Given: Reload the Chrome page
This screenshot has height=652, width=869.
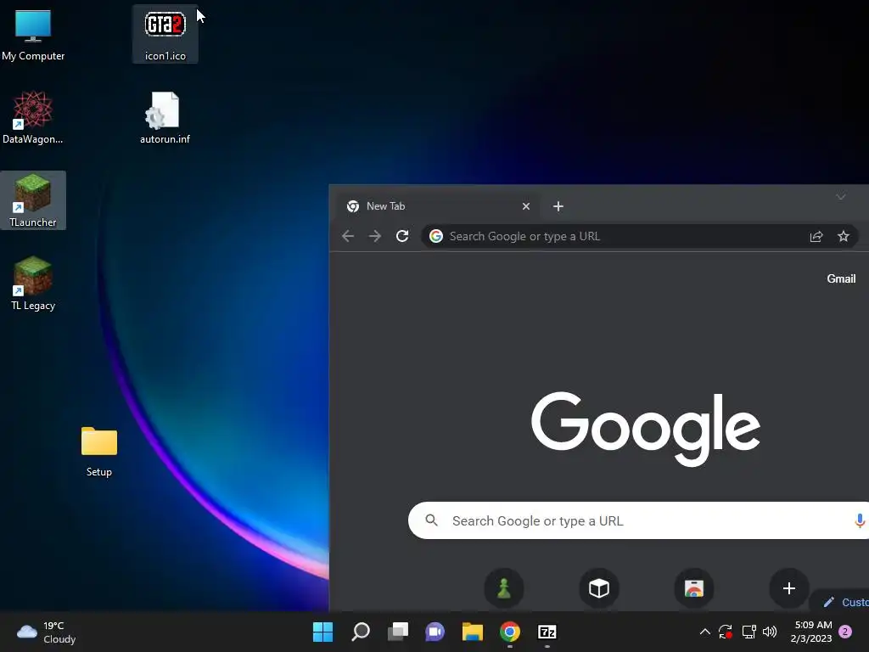Looking at the screenshot, I should click(402, 236).
